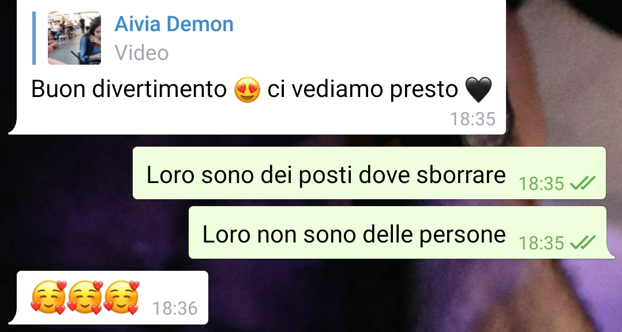
Task: Open the quoted video thumbnail
Action: (x=74, y=38)
